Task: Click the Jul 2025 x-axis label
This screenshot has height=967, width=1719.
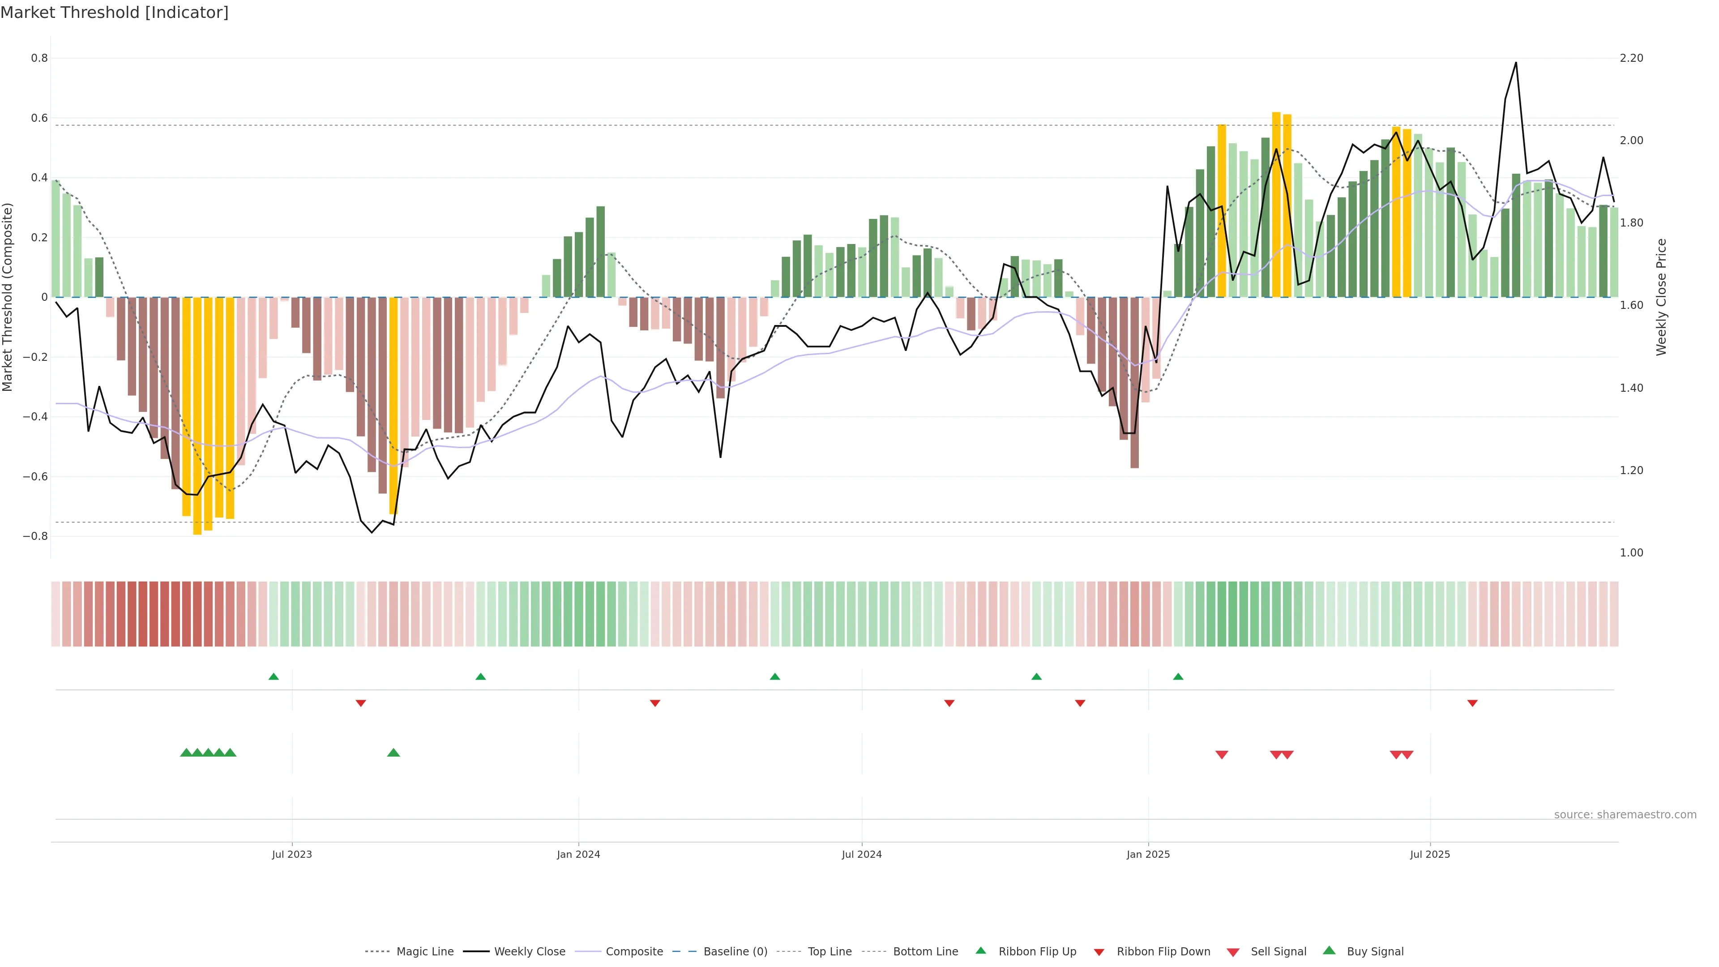Action: point(1430,854)
